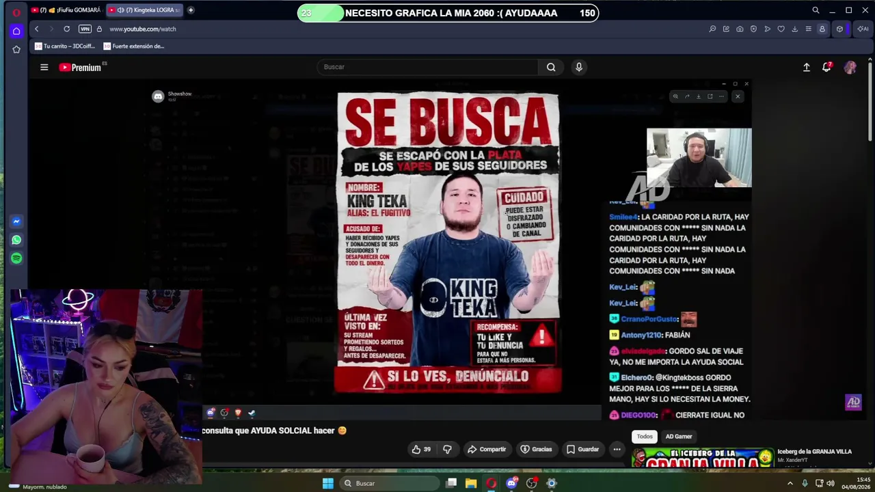875x492 pixels.
Task: Open Task View on the taskbar
Action: 451,483
